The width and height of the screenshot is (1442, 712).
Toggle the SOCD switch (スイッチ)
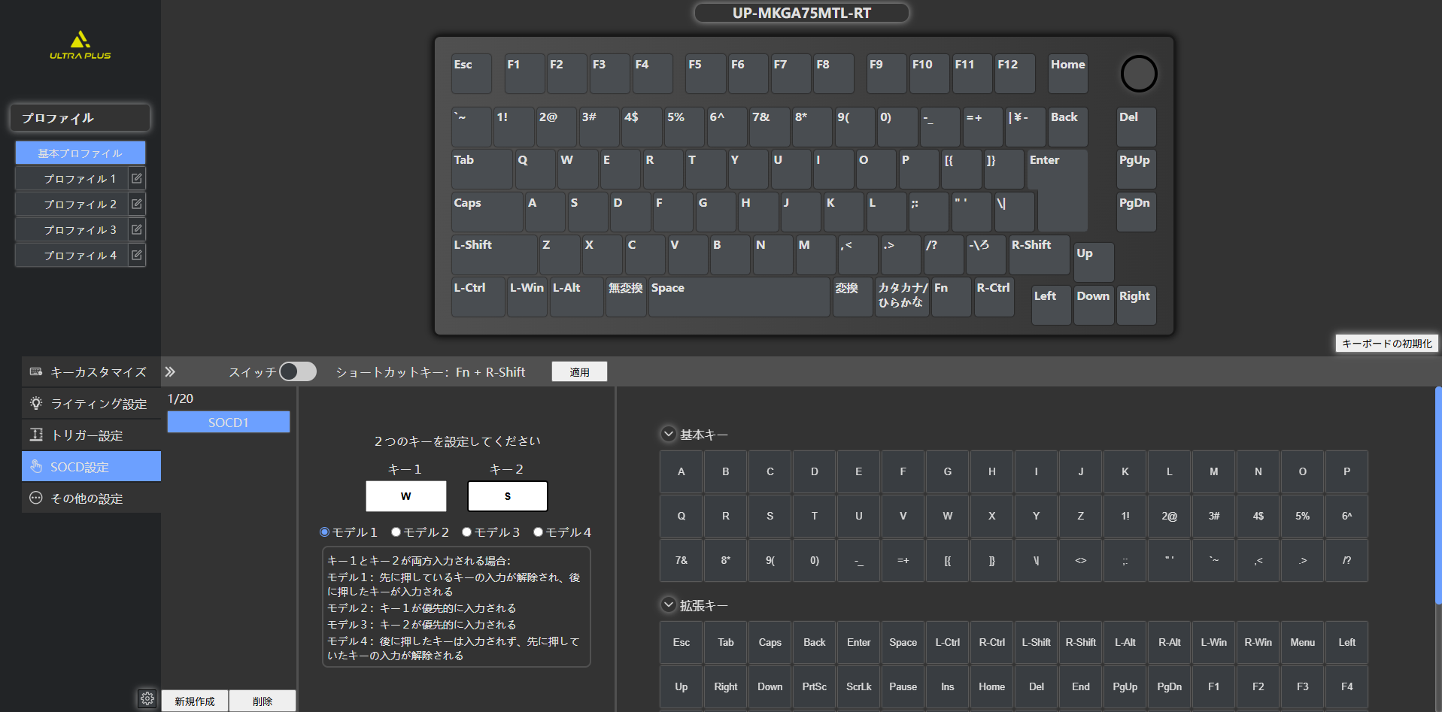(x=298, y=371)
